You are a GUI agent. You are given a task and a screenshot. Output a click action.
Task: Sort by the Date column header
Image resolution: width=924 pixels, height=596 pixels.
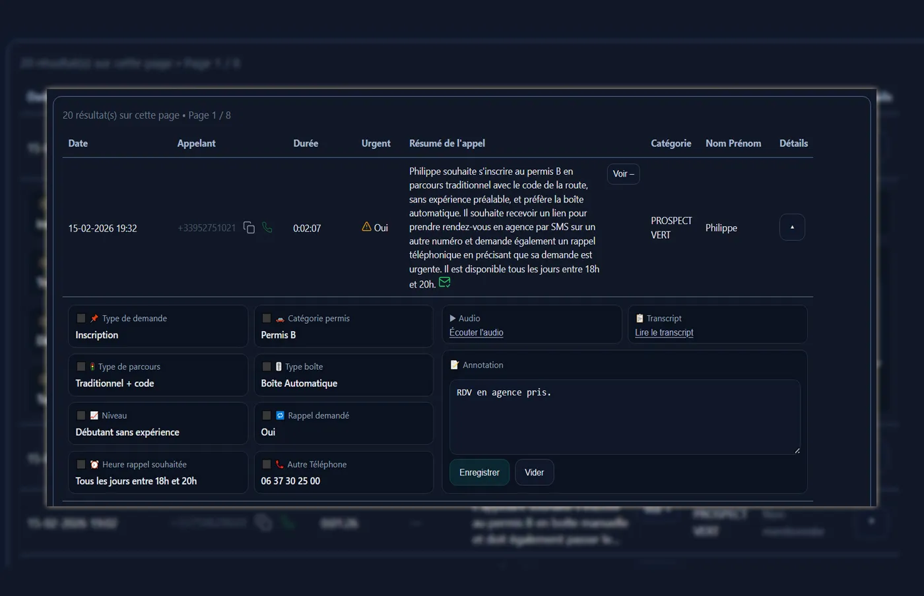(x=78, y=143)
